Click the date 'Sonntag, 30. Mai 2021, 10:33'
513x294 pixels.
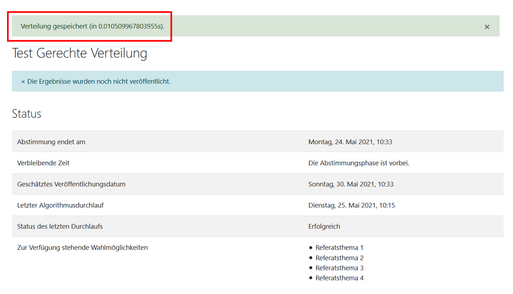pyautogui.click(x=351, y=184)
